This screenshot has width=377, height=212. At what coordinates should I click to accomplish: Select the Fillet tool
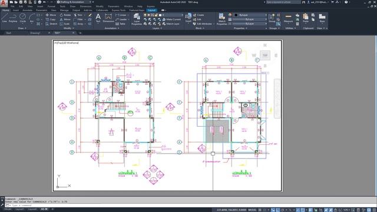[x=78, y=19]
